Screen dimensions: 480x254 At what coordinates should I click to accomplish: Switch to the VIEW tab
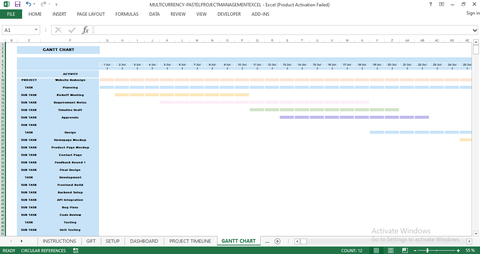click(x=201, y=14)
